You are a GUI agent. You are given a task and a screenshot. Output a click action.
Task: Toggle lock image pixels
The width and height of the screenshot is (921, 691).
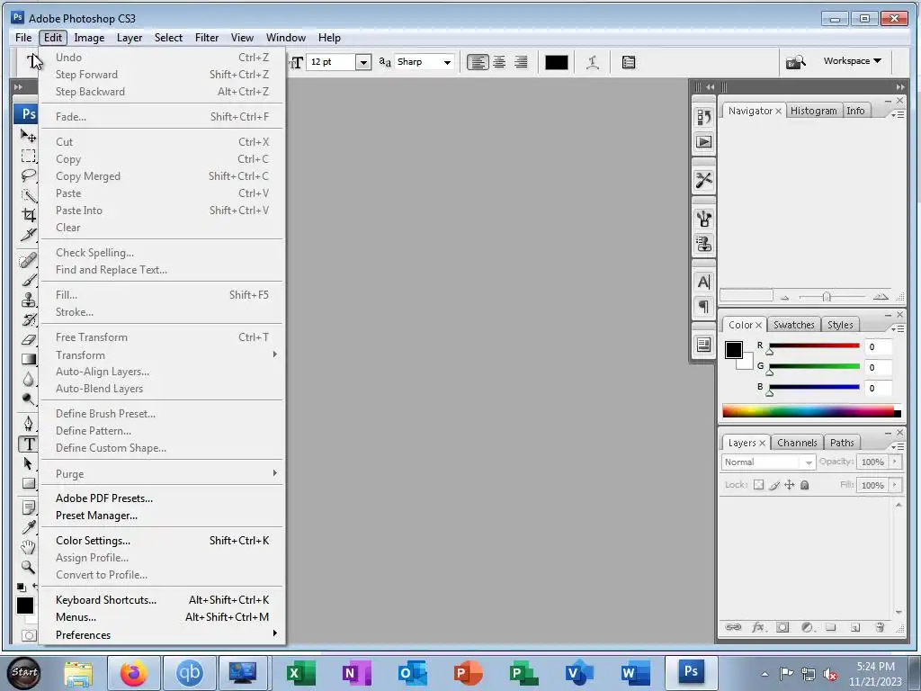point(774,485)
